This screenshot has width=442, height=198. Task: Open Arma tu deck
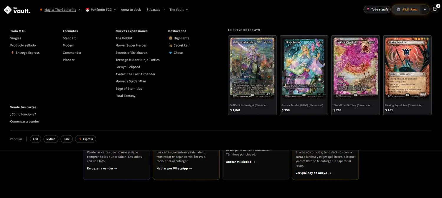click(131, 10)
